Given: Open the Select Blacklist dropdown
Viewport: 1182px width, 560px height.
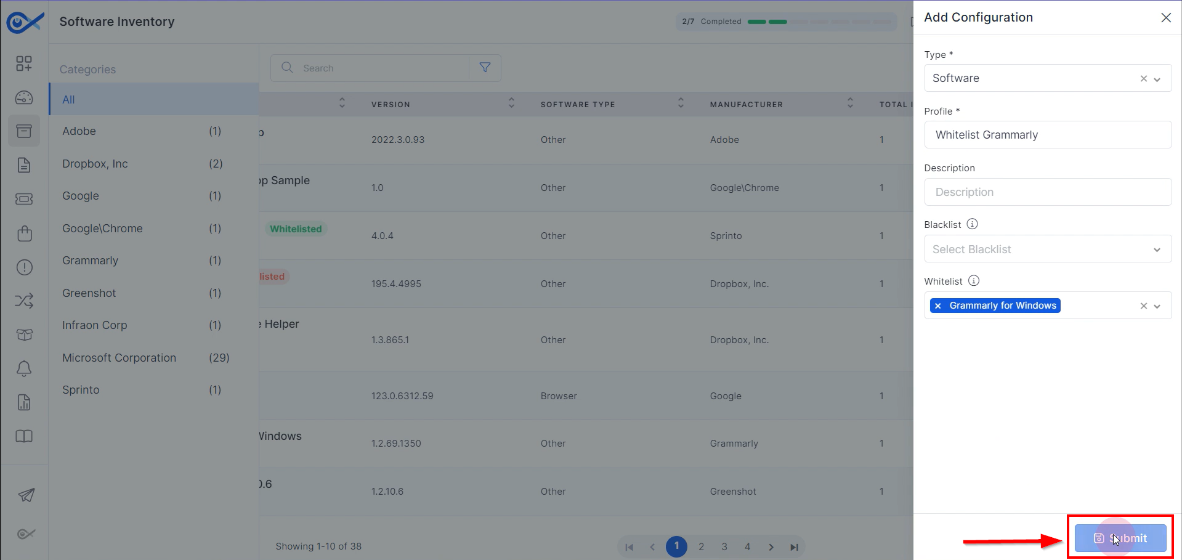Looking at the screenshot, I should tap(1048, 249).
